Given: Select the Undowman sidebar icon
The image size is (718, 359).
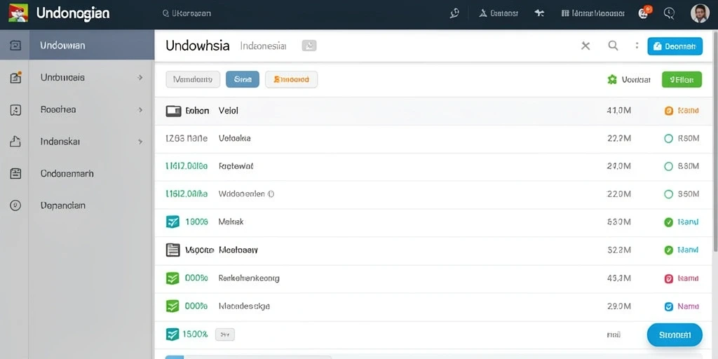Looking at the screenshot, I should pos(15,46).
